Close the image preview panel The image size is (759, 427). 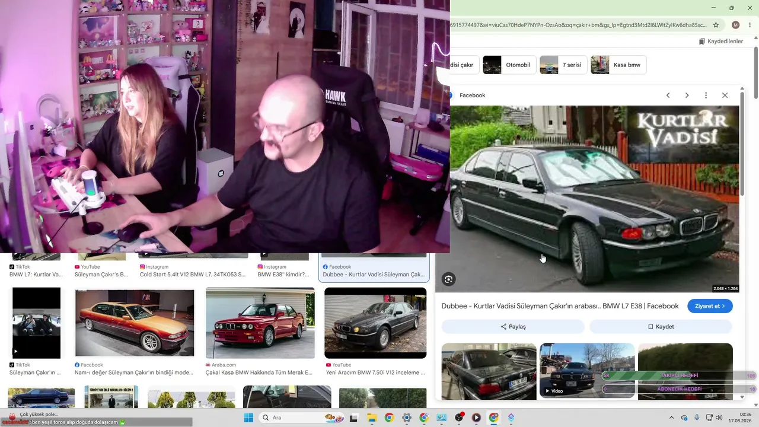coord(725,95)
